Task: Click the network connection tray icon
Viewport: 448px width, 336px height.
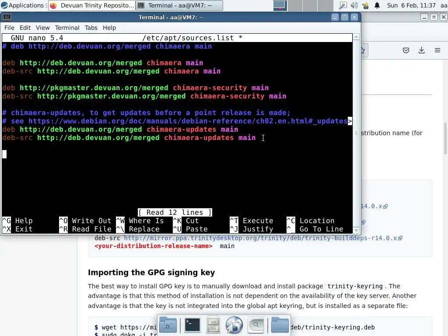Action: coord(342,5)
